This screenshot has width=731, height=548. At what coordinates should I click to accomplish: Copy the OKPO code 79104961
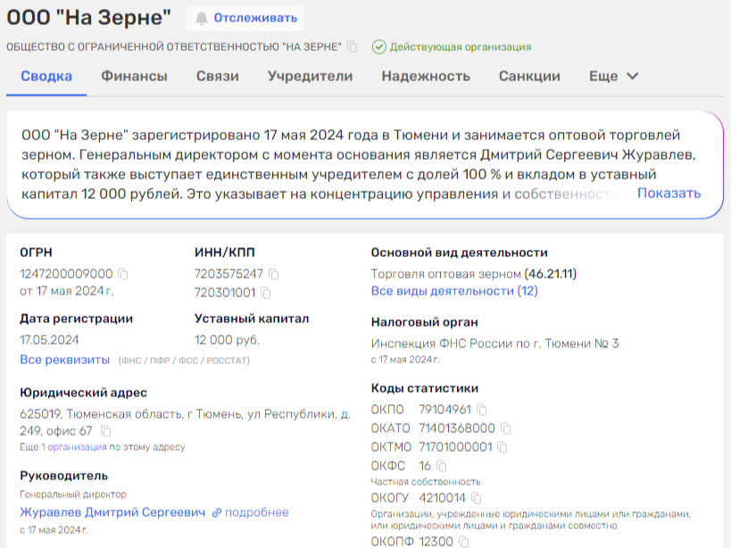[x=481, y=410]
